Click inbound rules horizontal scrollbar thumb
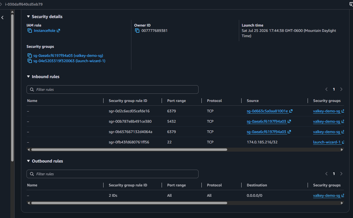 (x=129, y=150)
